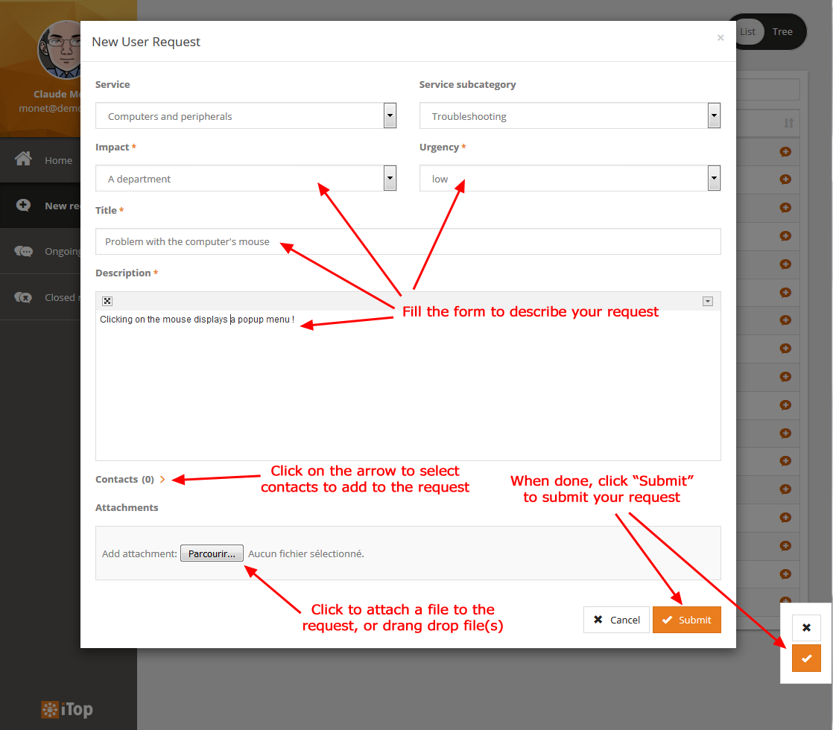Click the X icon in the floating panel
The height and width of the screenshot is (730, 833).
[806, 627]
